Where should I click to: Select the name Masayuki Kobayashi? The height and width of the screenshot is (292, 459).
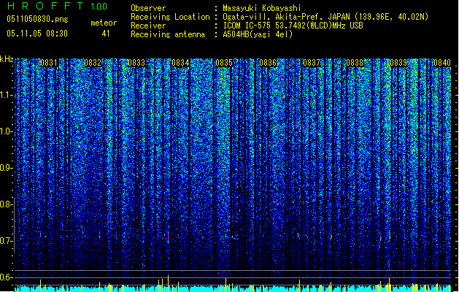[262, 8]
